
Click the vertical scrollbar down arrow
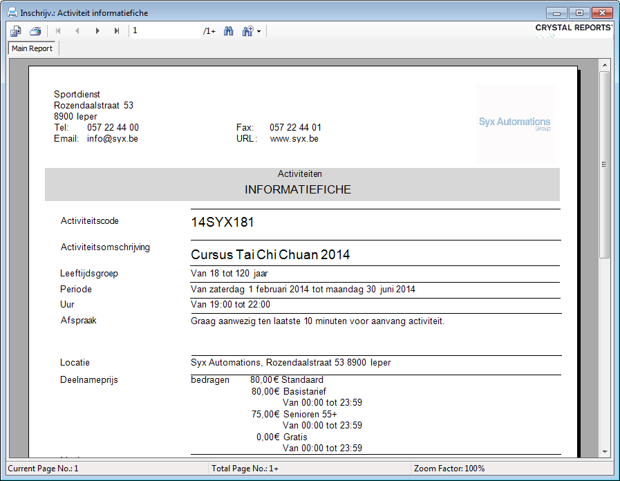point(605,451)
